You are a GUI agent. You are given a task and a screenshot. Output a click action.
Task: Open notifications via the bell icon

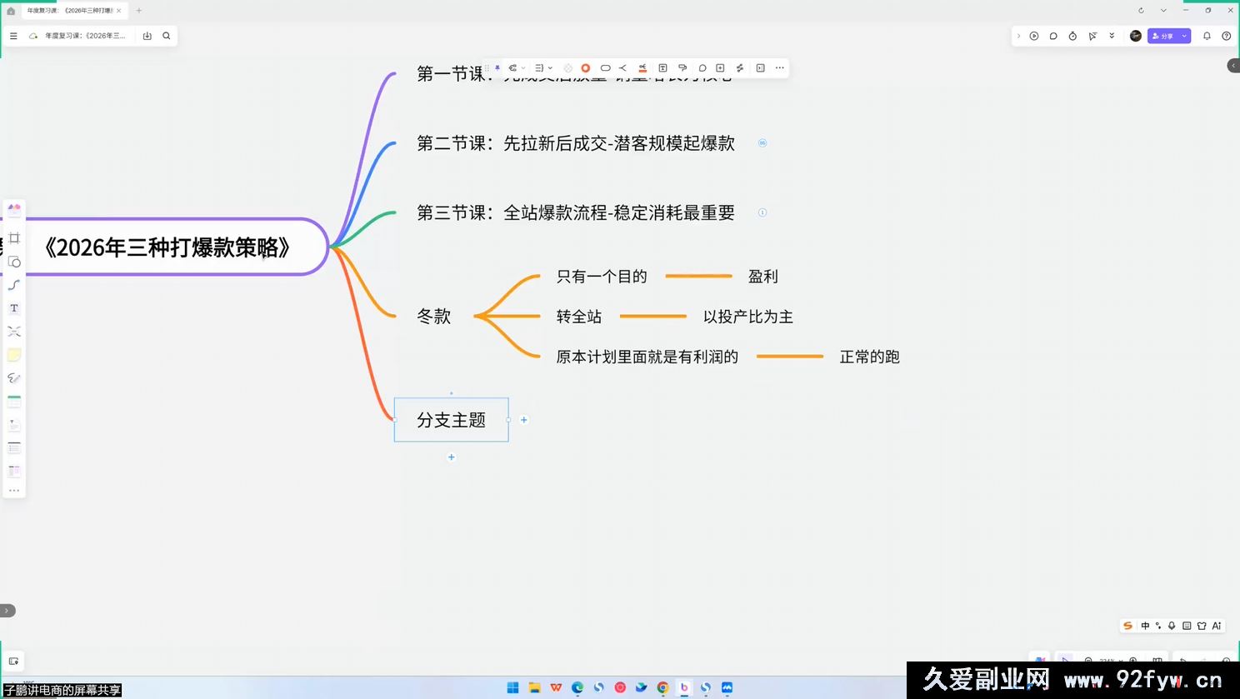coord(1206,36)
